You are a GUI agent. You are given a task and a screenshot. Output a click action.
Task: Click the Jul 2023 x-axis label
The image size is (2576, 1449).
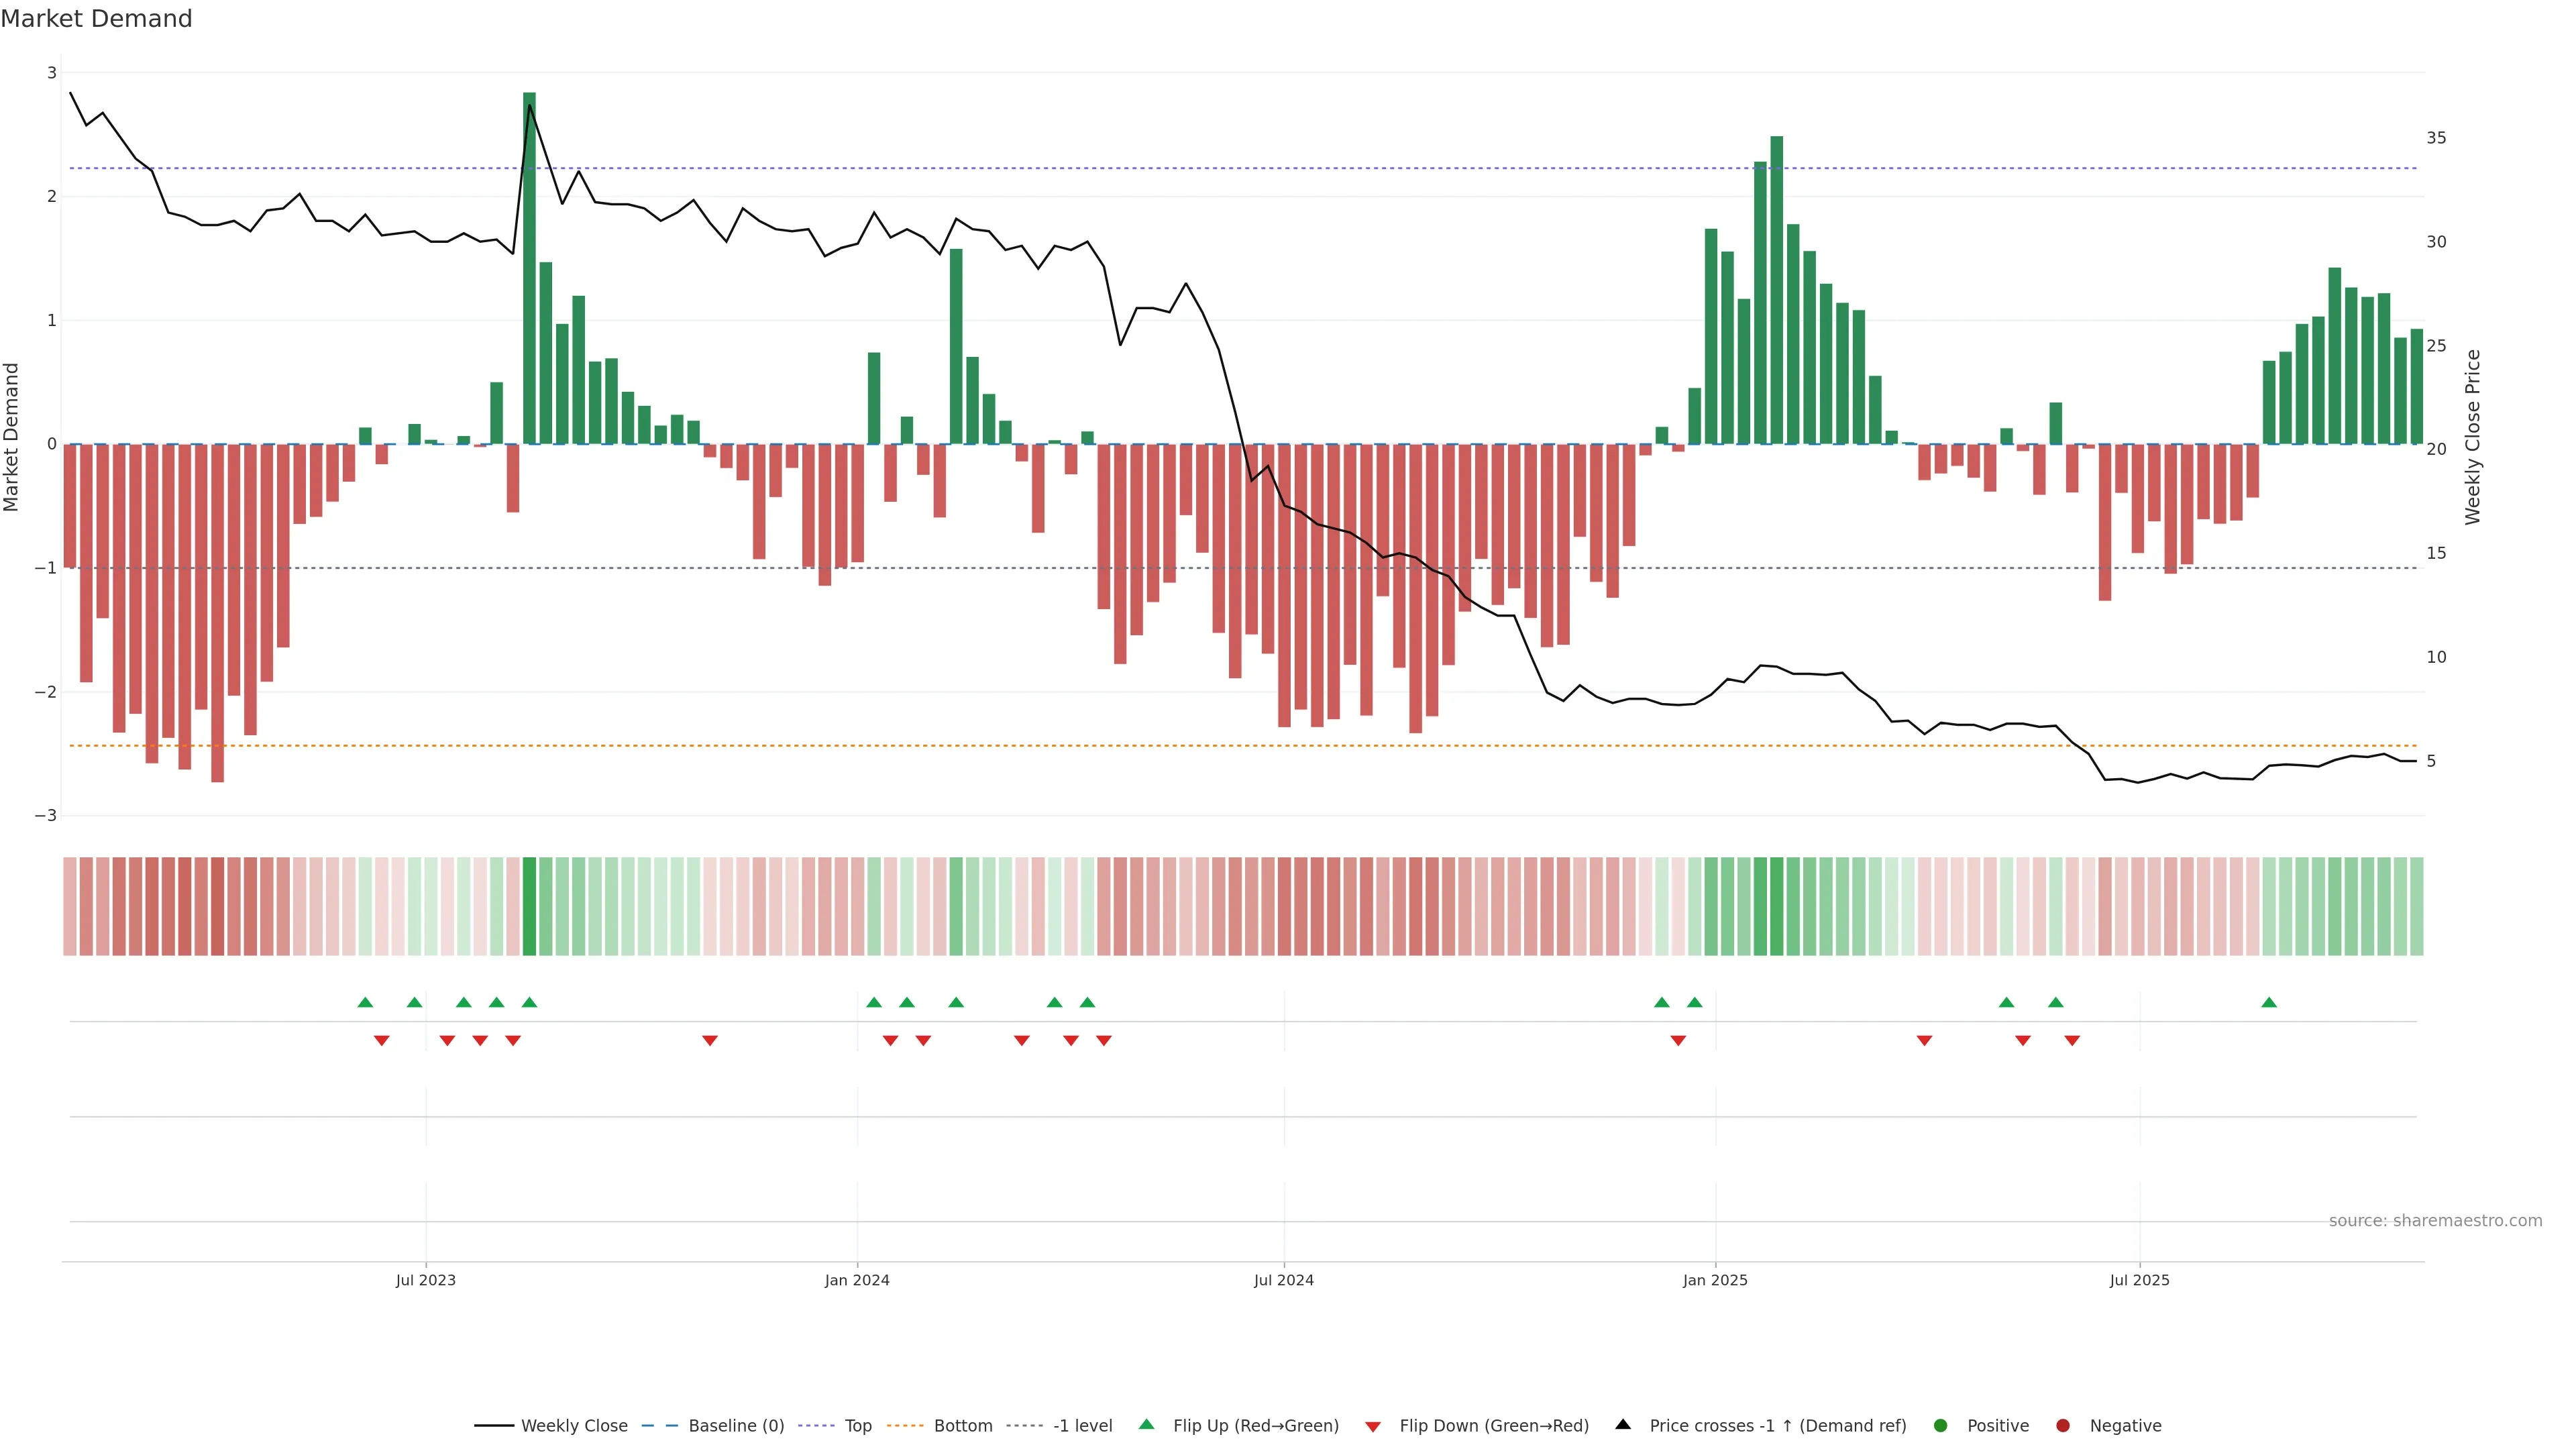[x=426, y=1281]
